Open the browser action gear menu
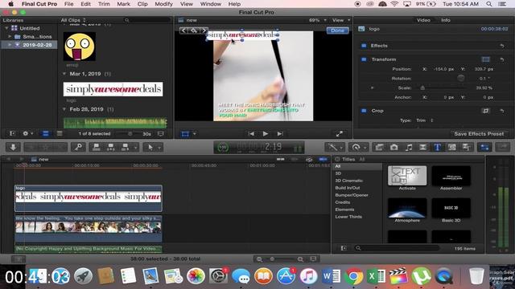 (x=27, y=134)
